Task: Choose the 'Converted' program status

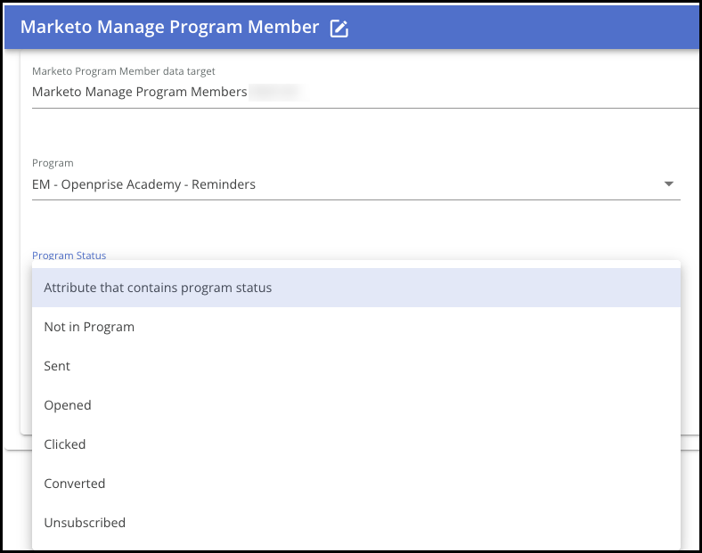Action: (75, 484)
